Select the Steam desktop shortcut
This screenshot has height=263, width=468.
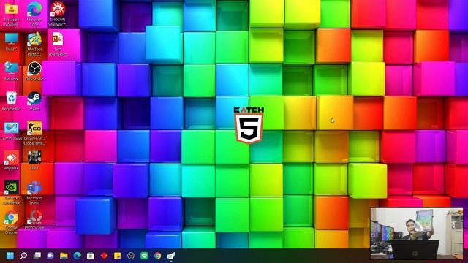point(34,102)
